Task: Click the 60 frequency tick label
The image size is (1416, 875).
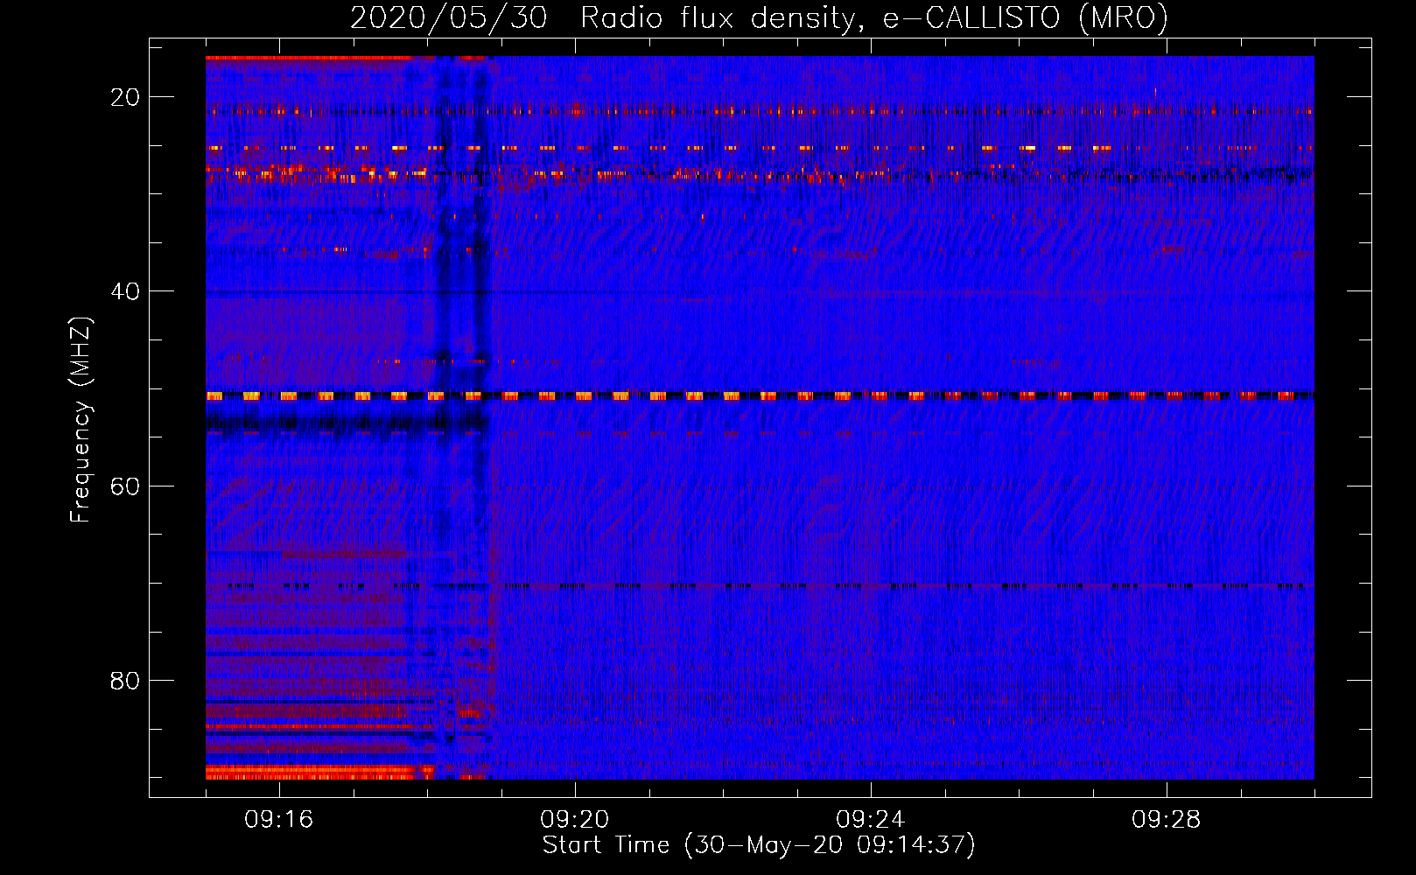Action: point(125,486)
